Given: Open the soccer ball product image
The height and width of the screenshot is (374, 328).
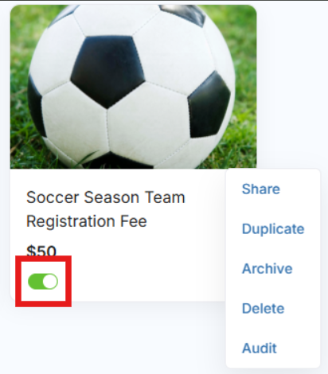Looking at the screenshot, I should (x=133, y=87).
